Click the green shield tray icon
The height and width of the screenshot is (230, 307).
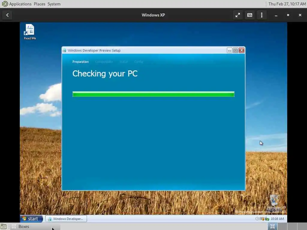267,219
